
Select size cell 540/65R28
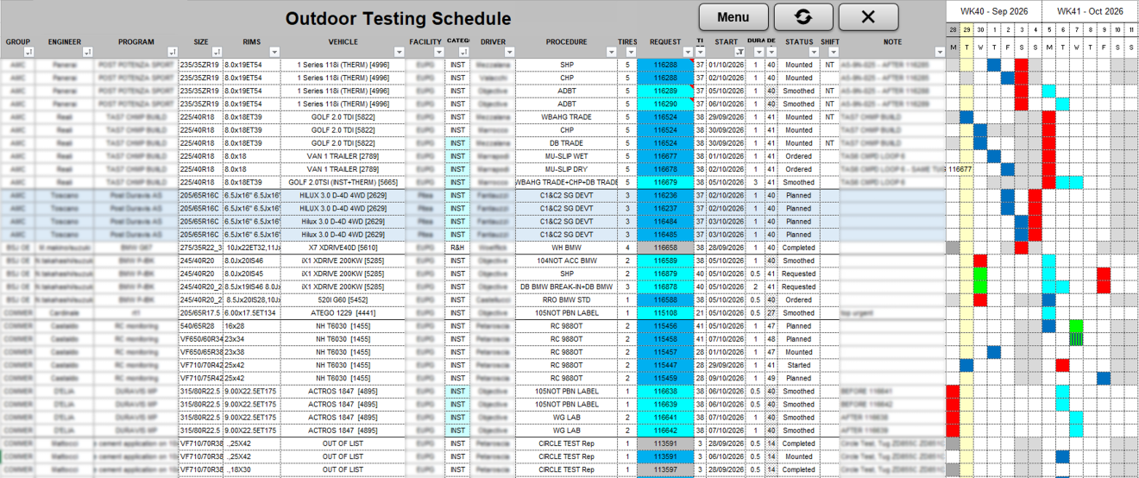click(x=200, y=326)
